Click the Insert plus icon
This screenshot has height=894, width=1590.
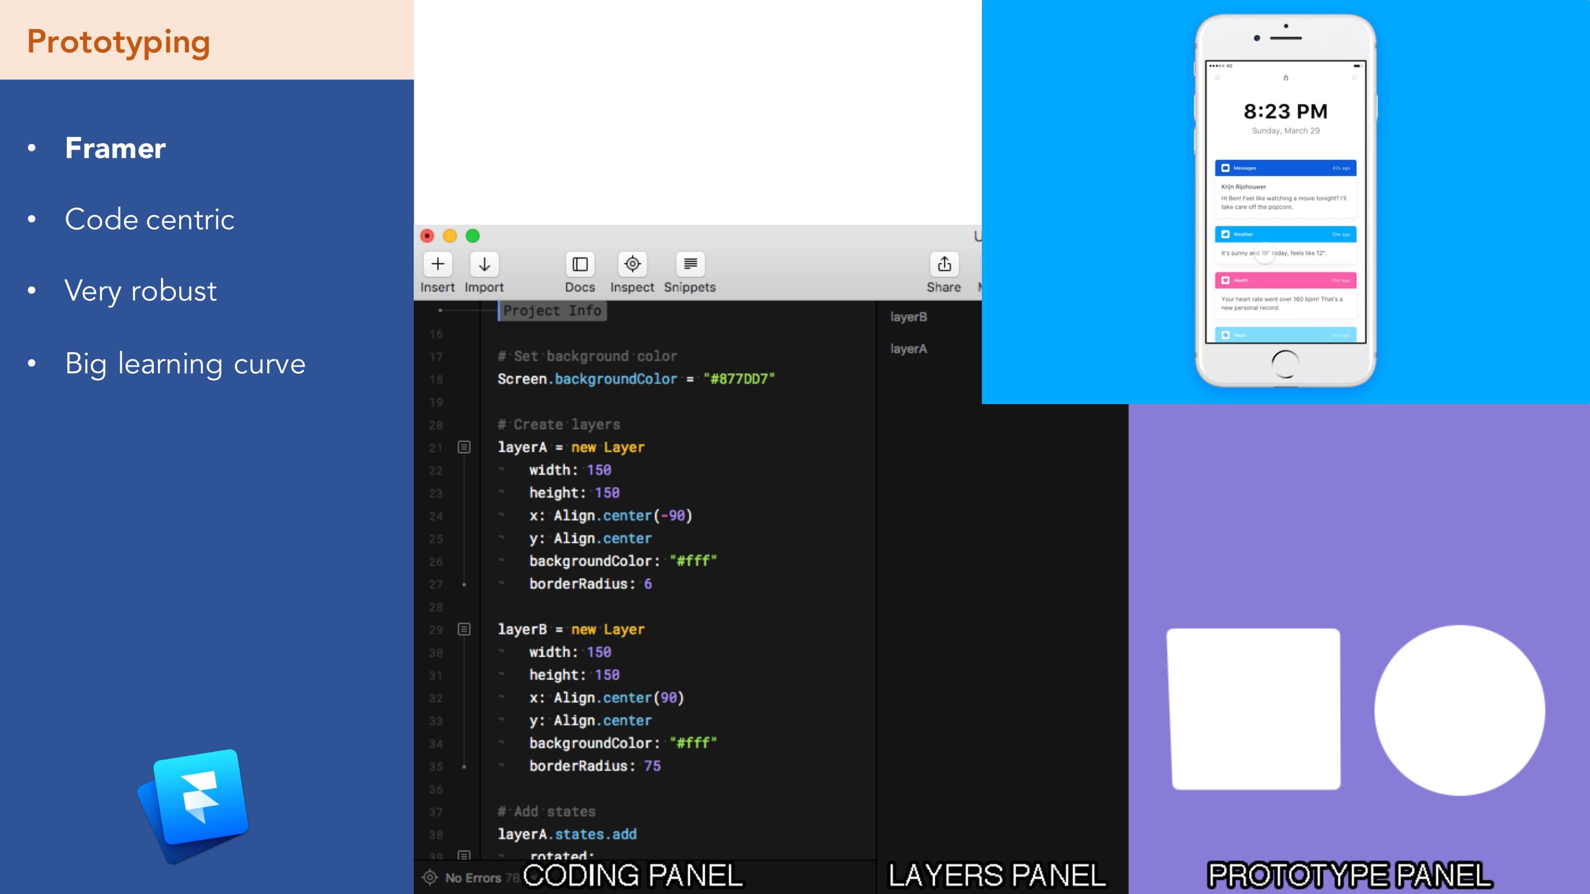[x=438, y=264]
